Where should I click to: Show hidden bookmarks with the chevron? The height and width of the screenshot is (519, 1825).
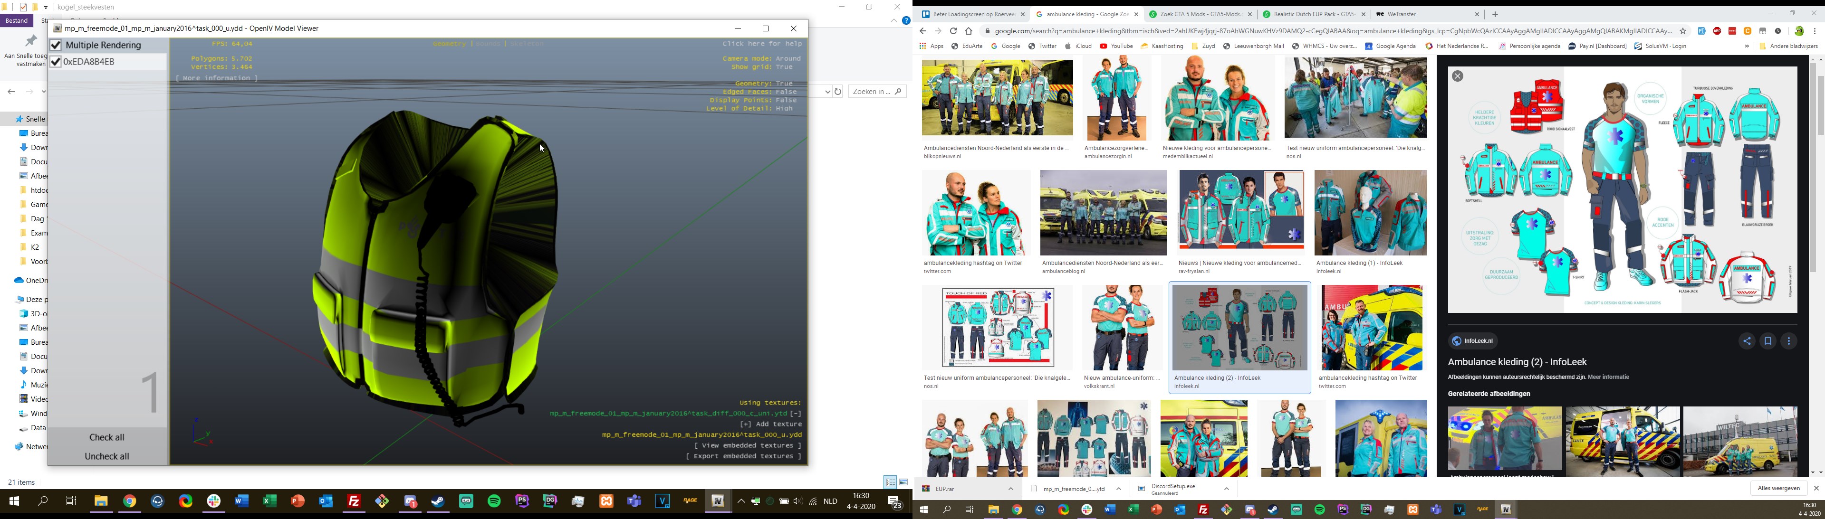(1747, 47)
